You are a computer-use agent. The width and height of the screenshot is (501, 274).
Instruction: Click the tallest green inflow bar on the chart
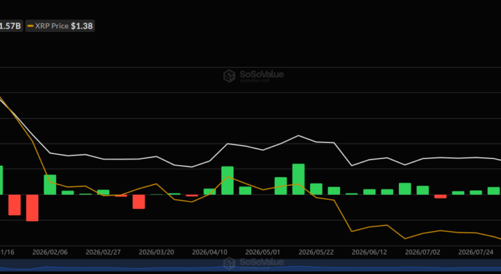298,179
